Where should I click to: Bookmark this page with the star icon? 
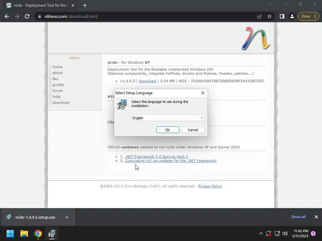pyautogui.click(x=269, y=16)
